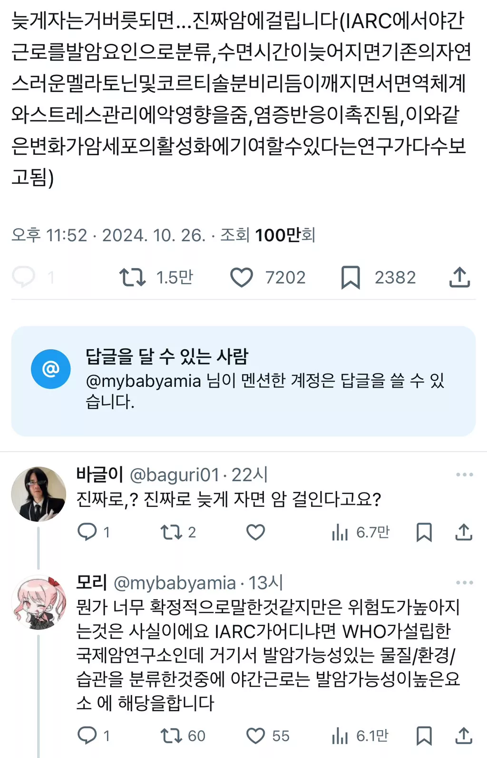Retweet the main post with 1.5만 reposts
Image resolution: width=487 pixels, height=758 pixels.
tap(132, 277)
